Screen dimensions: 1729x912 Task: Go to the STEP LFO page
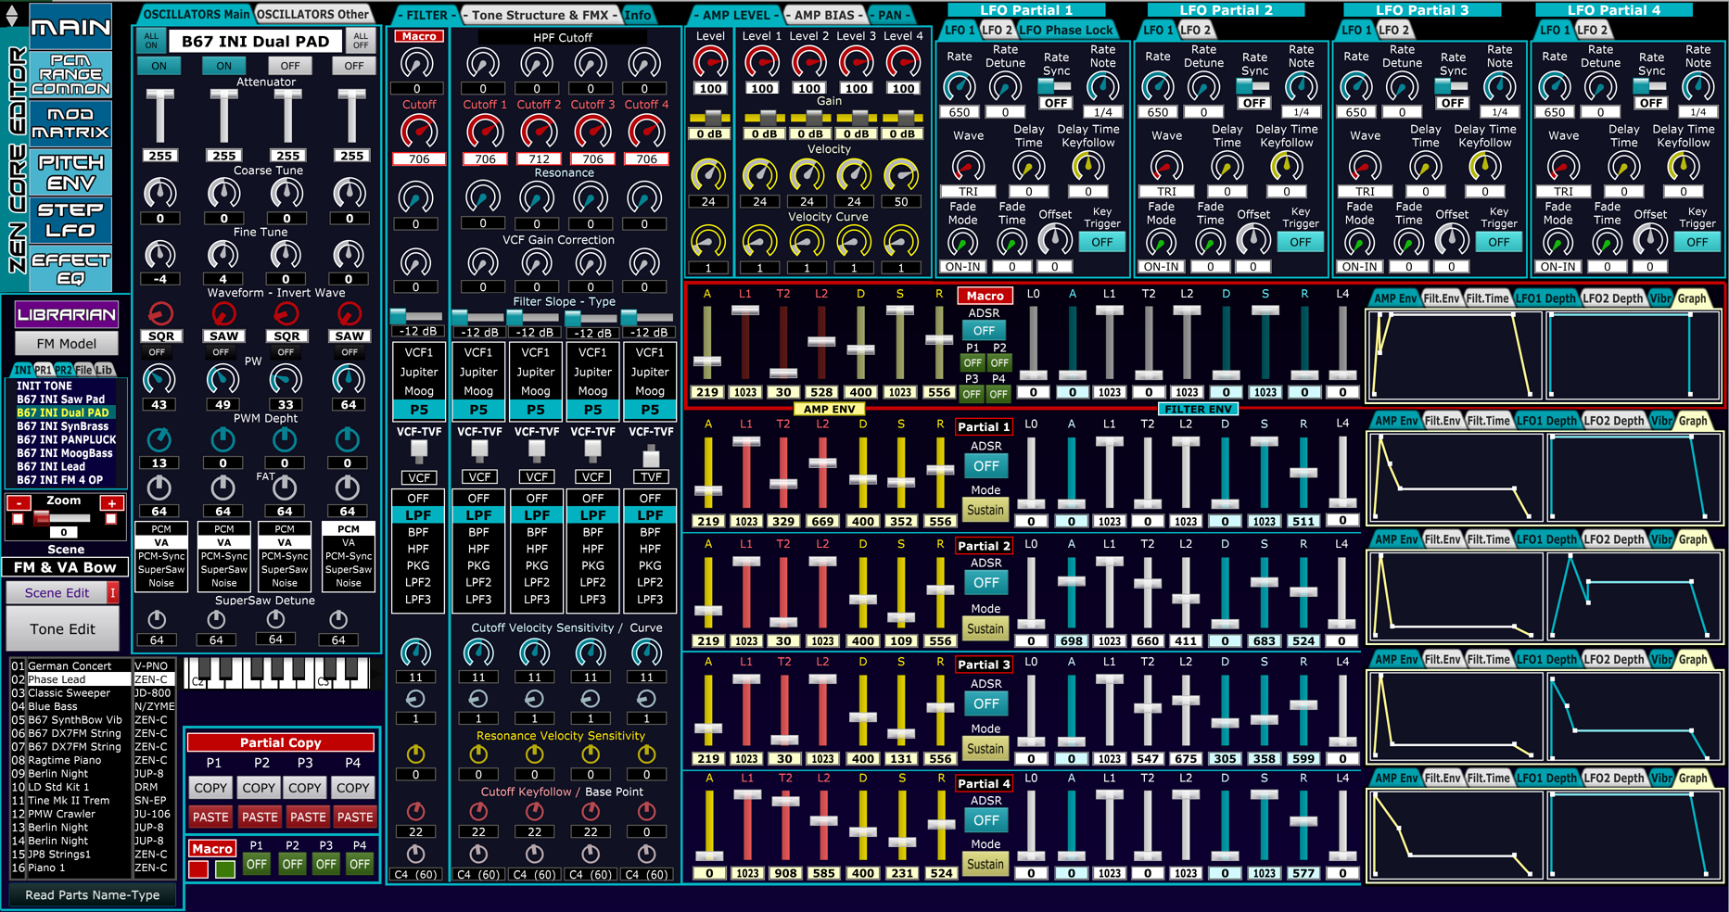pos(70,221)
